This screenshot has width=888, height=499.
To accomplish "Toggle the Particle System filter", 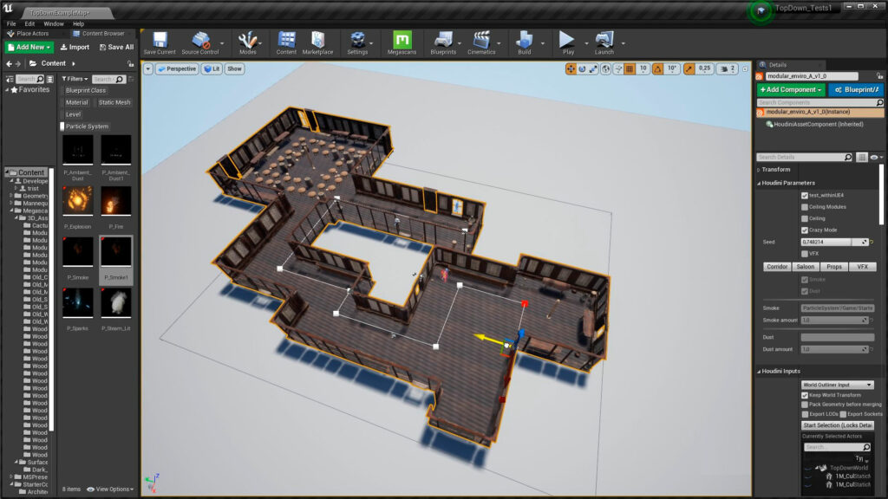I will [85, 126].
